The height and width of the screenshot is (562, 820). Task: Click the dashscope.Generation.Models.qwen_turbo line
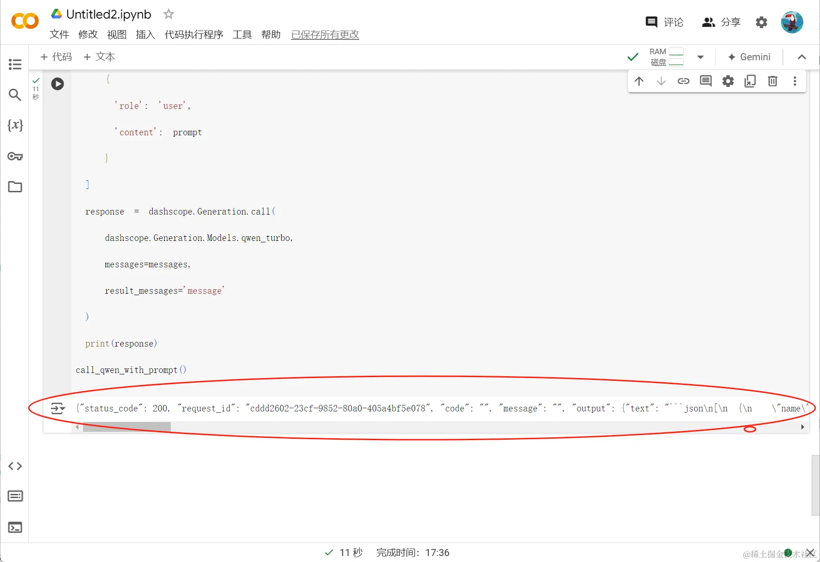coord(199,238)
